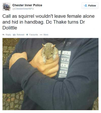Click the add-user icon in Follow button
Image resolution: width=101 pixels, height=113 pixels.
coord(86,6)
